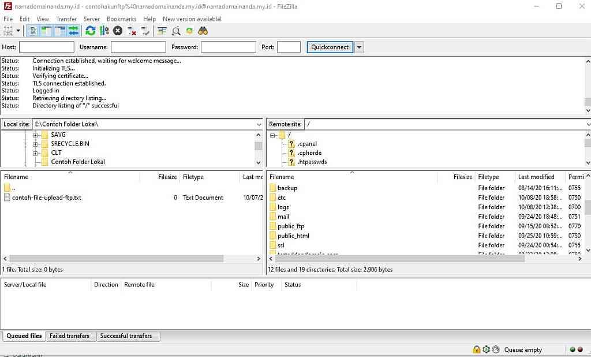Open the File menu

8,19
